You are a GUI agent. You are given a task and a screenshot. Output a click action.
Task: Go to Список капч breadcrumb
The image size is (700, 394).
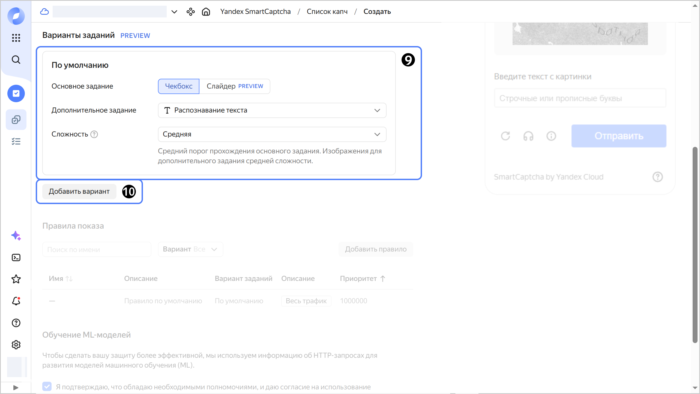coord(327,12)
